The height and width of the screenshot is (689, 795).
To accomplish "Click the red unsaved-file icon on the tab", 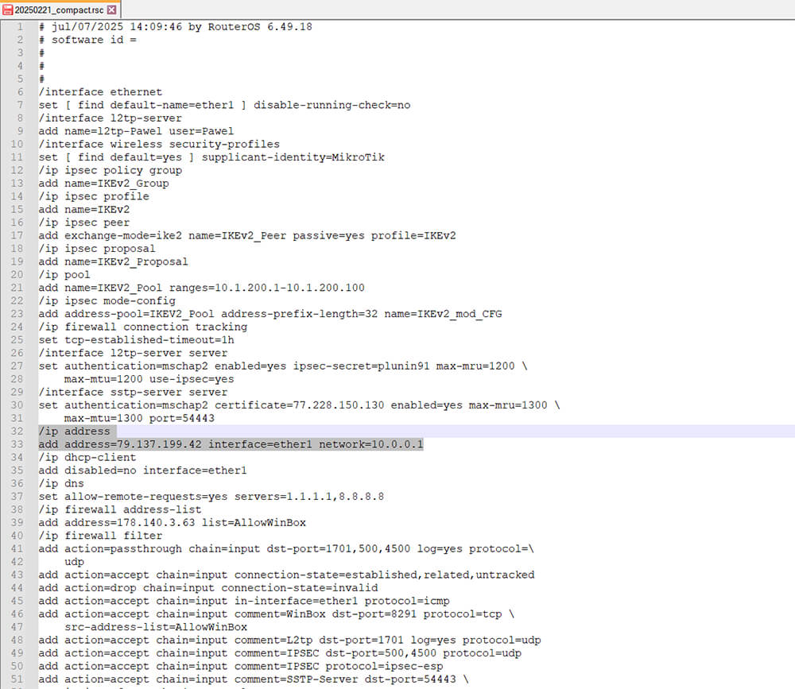I will click(x=8, y=10).
